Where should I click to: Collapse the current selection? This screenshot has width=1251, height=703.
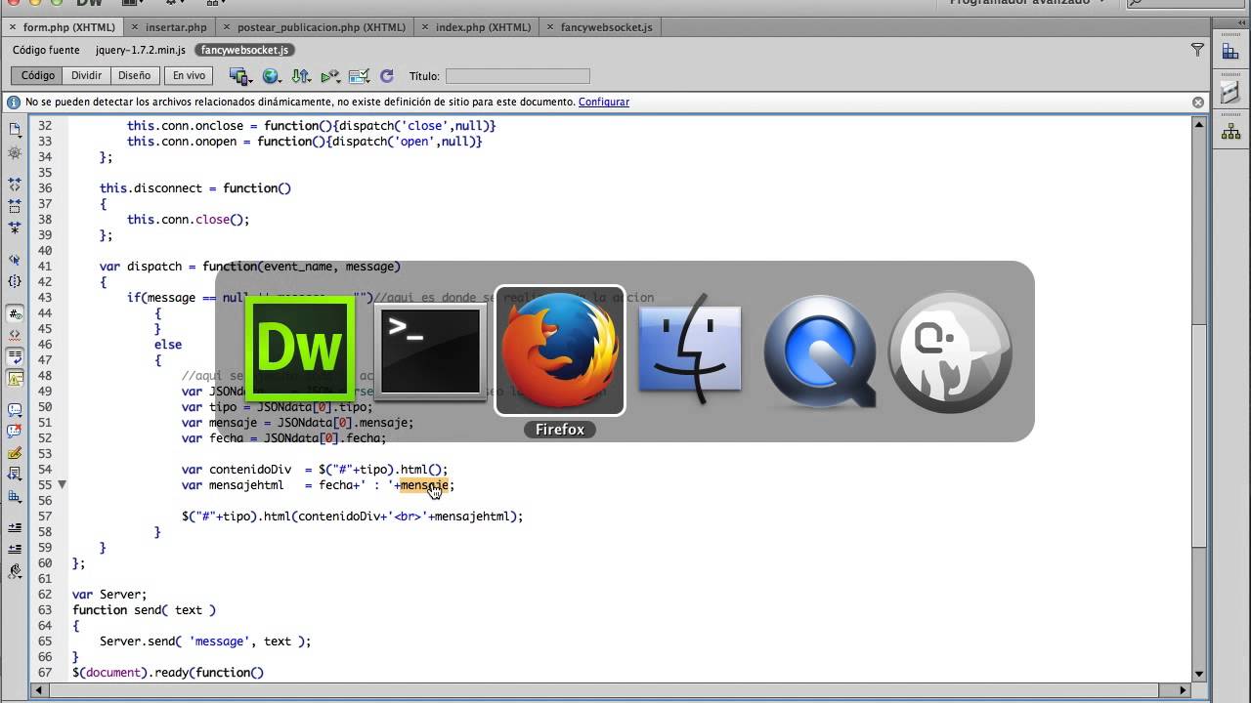click(x=15, y=206)
